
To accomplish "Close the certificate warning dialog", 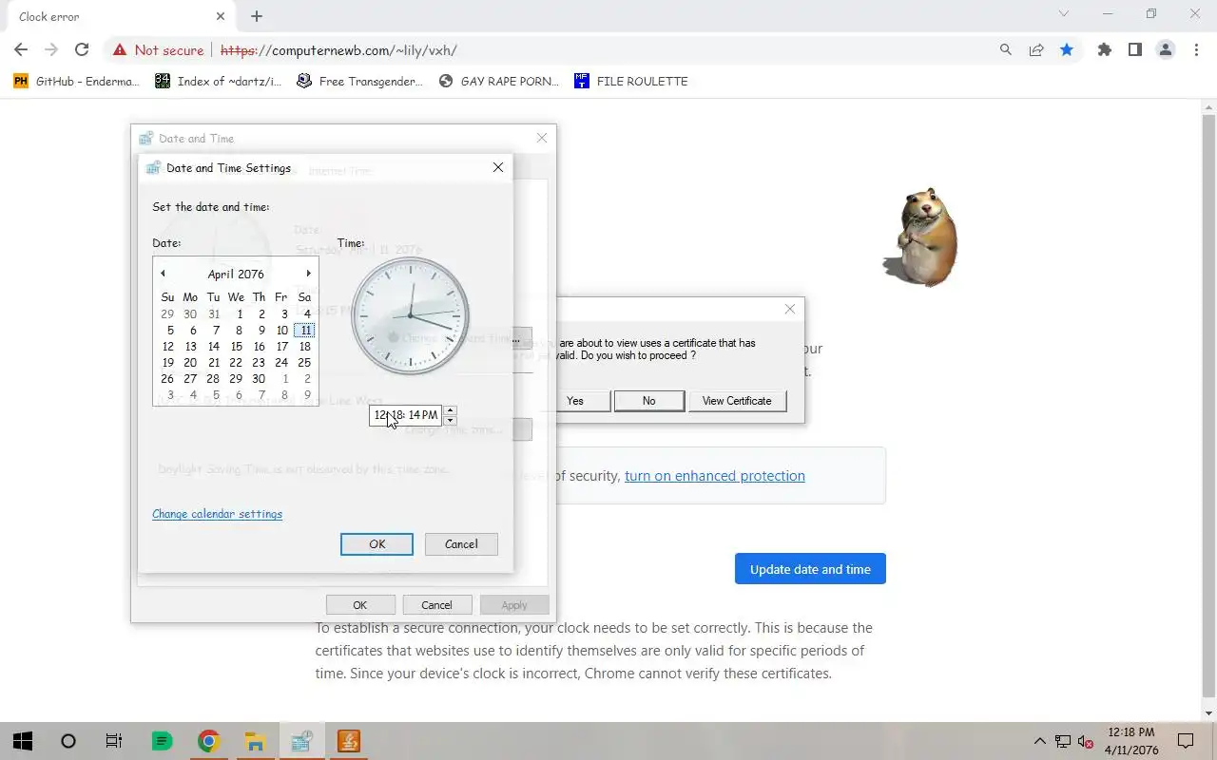I will [789, 309].
